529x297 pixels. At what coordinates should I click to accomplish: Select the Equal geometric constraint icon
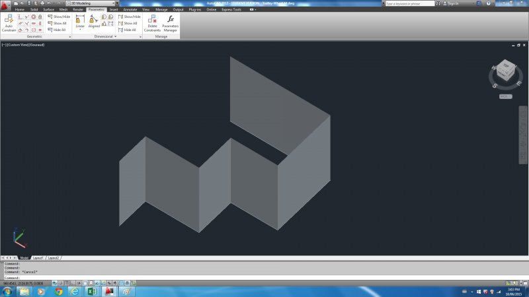point(40,30)
